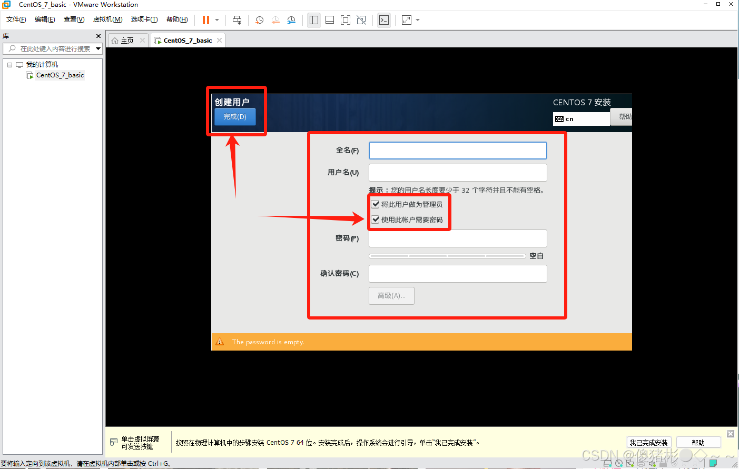The image size is (739, 469).
Task: Take a snapshot of this virtual machine
Action: (260, 20)
